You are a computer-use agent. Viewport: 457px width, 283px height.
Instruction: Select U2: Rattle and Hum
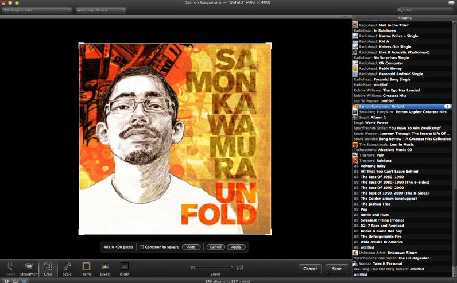pyautogui.click(x=402, y=215)
